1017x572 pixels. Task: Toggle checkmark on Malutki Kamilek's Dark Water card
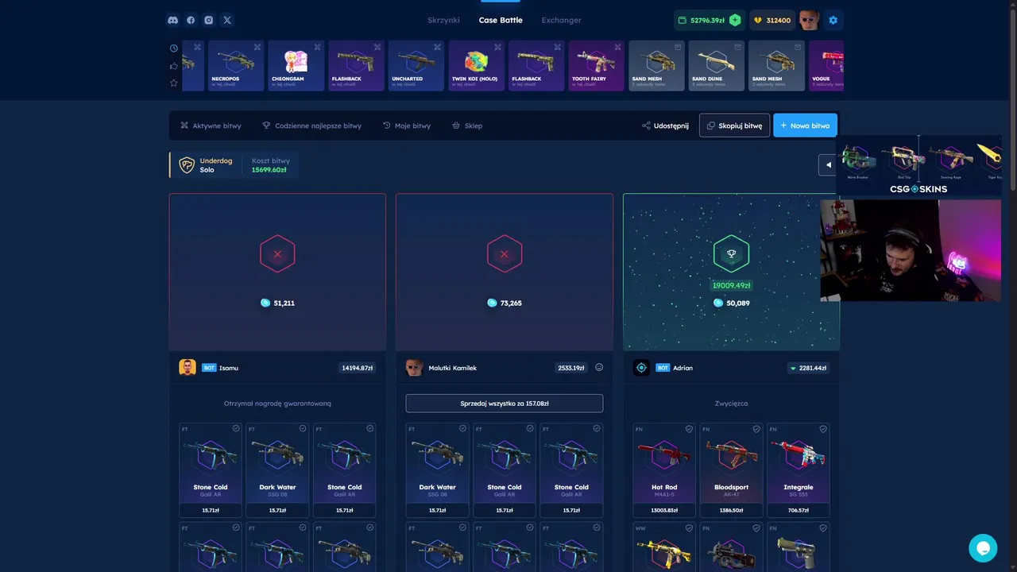pos(462,428)
